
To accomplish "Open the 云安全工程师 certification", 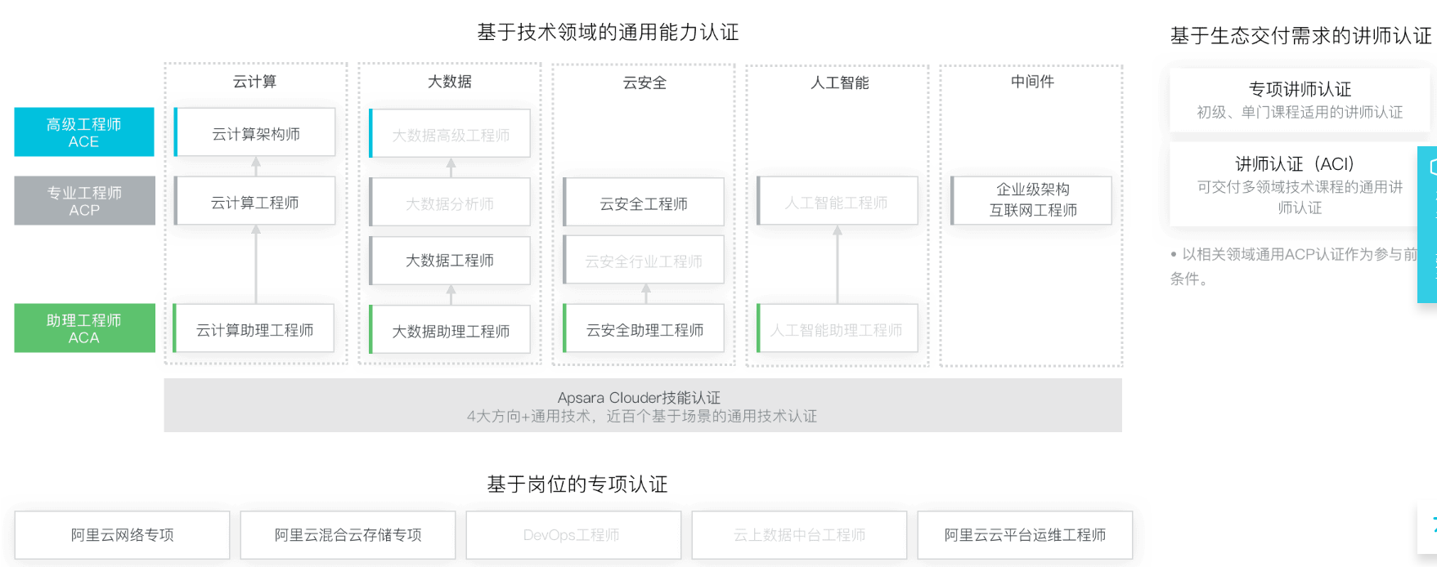I will point(644,203).
